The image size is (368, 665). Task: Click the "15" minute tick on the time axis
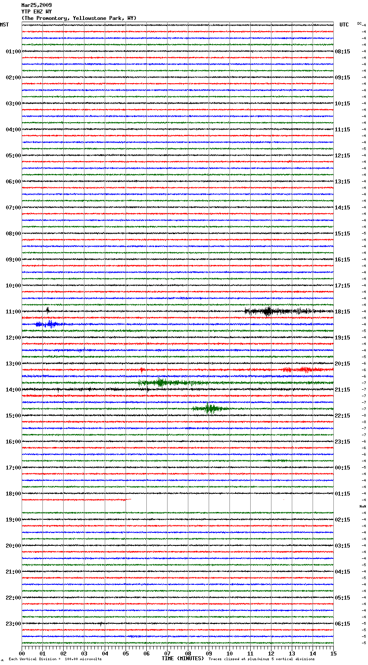333,653
